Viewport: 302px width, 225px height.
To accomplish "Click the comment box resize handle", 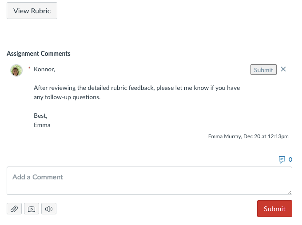I will (x=290, y=192).
